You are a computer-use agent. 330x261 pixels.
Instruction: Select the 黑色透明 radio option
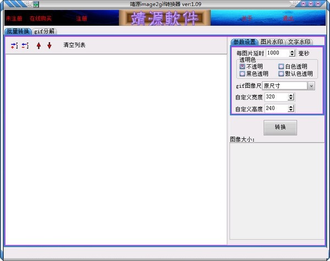coord(243,73)
